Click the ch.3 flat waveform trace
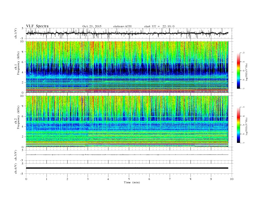Viewport: 261px width, 201px height. 127,155
